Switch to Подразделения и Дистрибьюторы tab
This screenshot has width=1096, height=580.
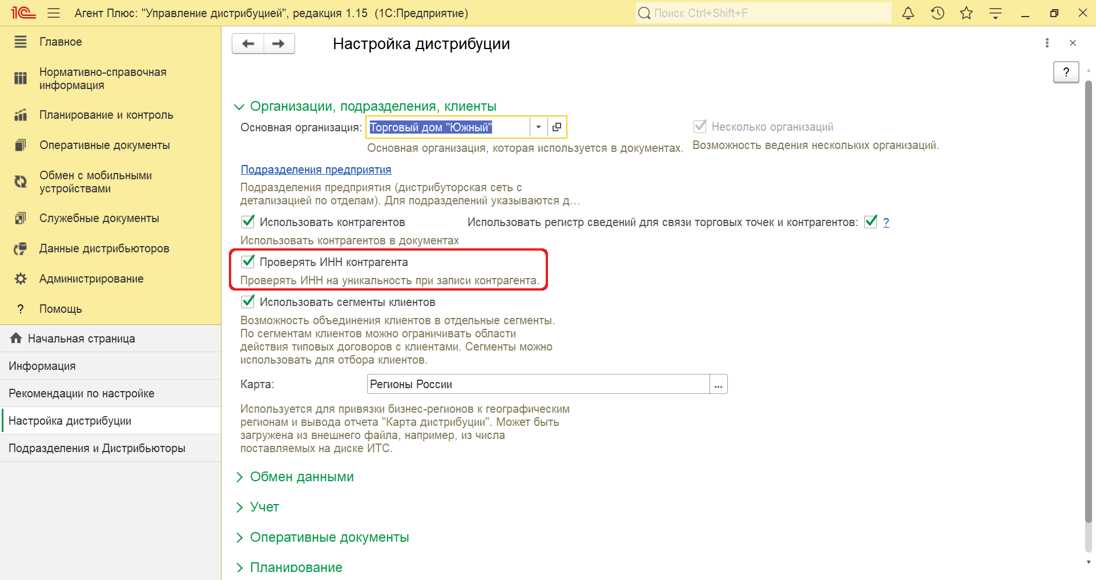111,448
